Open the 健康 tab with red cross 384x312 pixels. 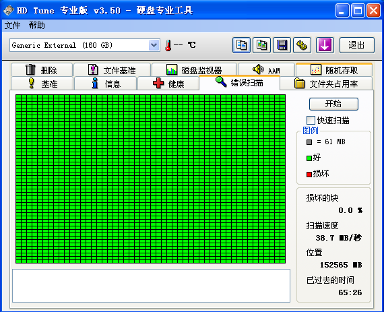coord(168,84)
